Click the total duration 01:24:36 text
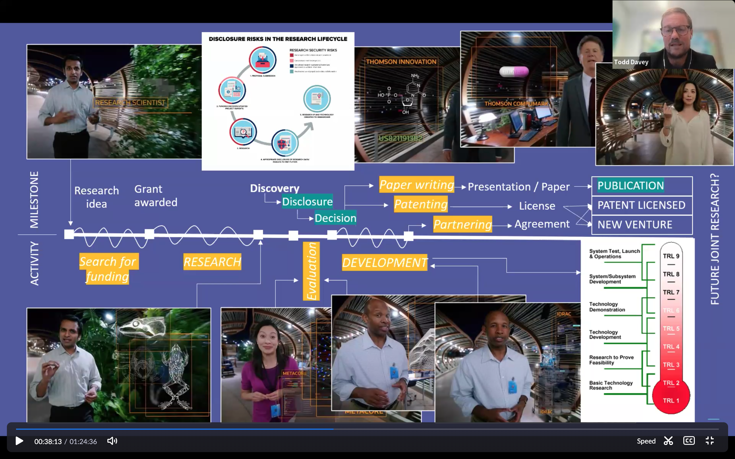735x459 pixels. coord(83,442)
